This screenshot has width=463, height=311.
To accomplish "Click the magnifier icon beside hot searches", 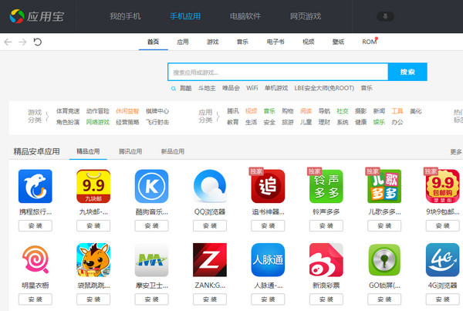I will coord(174,88).
